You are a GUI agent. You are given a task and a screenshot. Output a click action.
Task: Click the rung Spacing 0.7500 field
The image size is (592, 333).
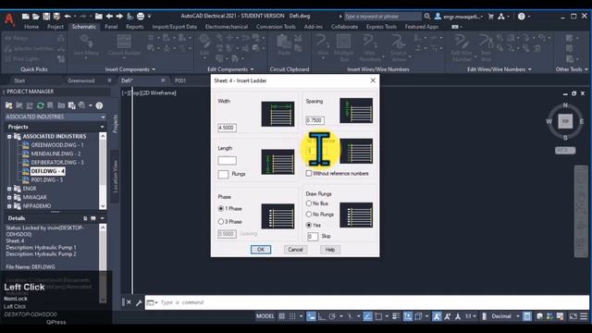[314, 120]
